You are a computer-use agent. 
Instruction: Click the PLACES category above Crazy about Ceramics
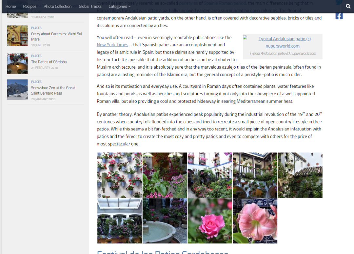tap(36, 28)
